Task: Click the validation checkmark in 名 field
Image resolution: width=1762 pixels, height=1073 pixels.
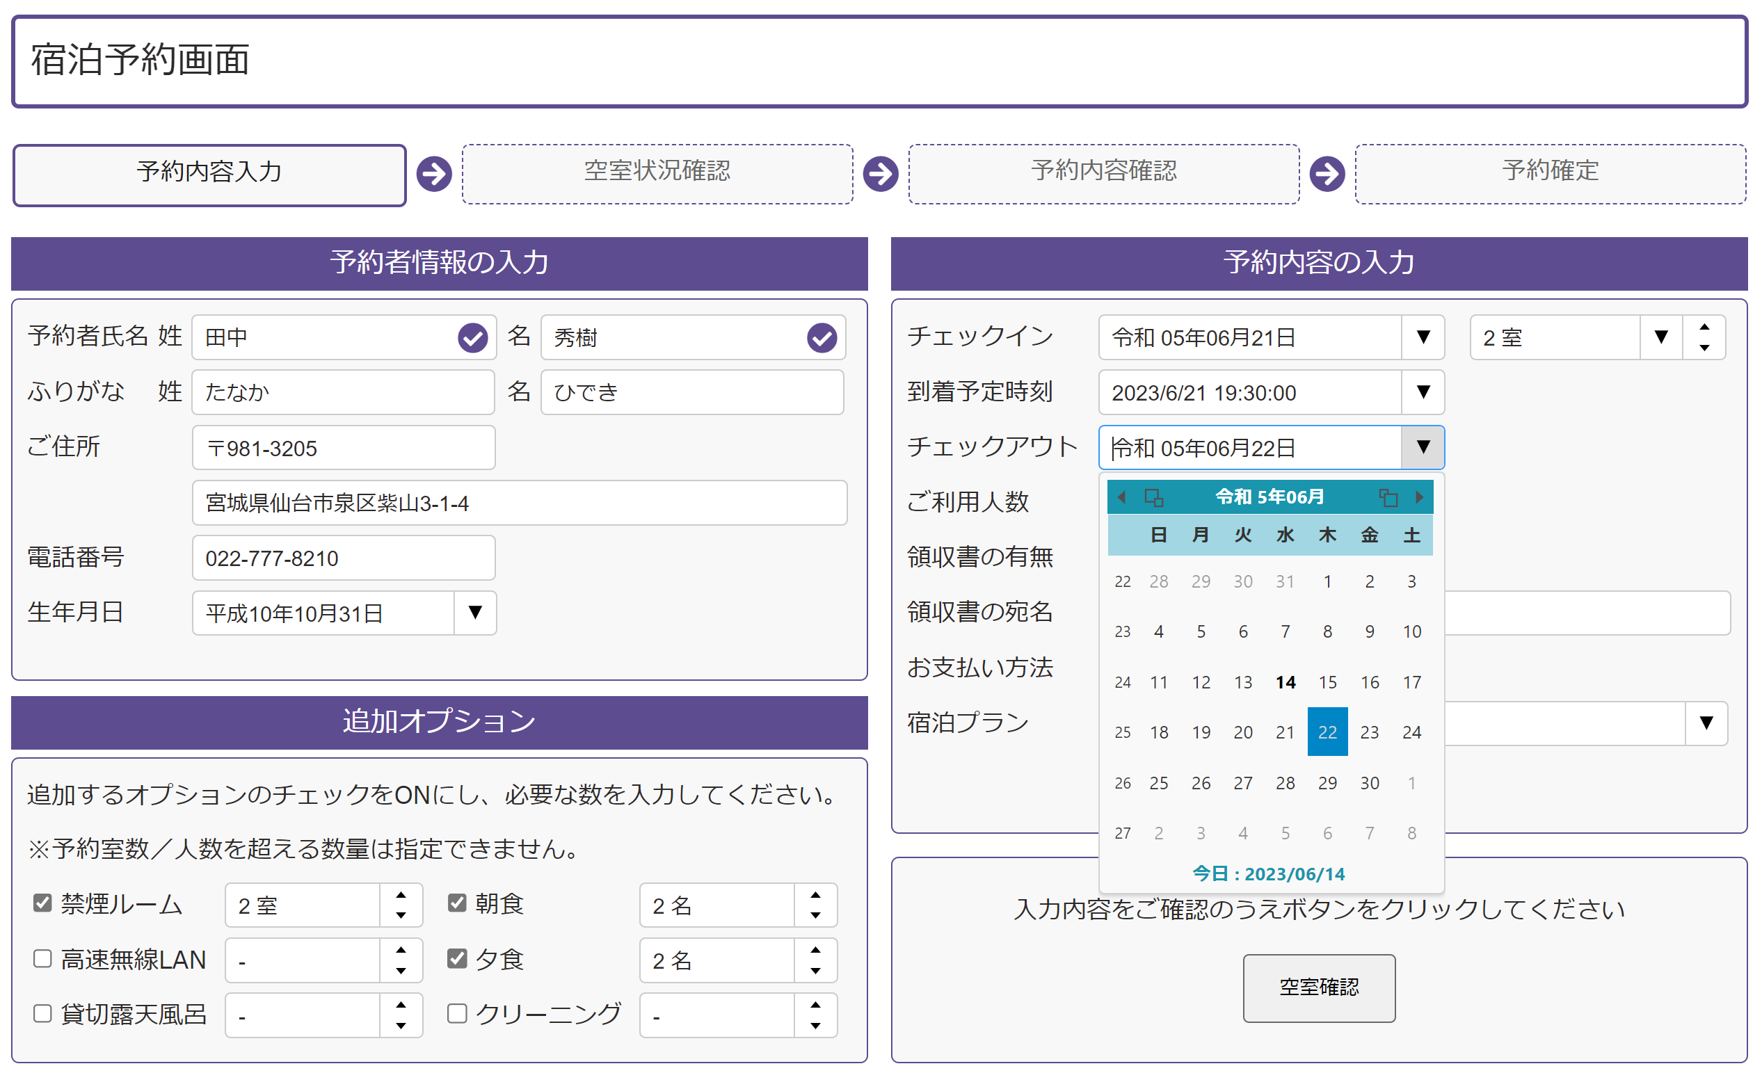Action: pos(822,338)
